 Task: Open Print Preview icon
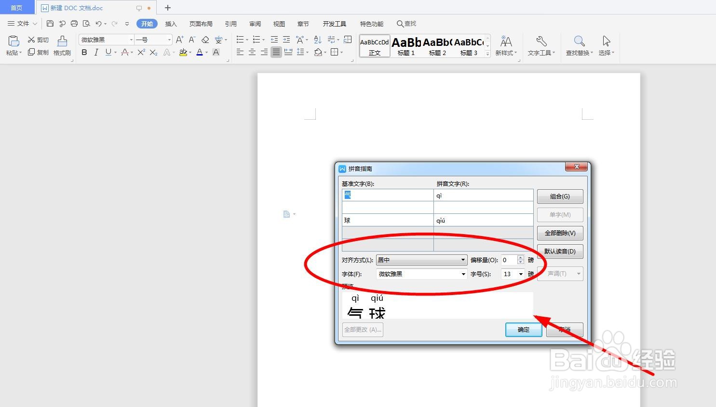click(86, 23)
